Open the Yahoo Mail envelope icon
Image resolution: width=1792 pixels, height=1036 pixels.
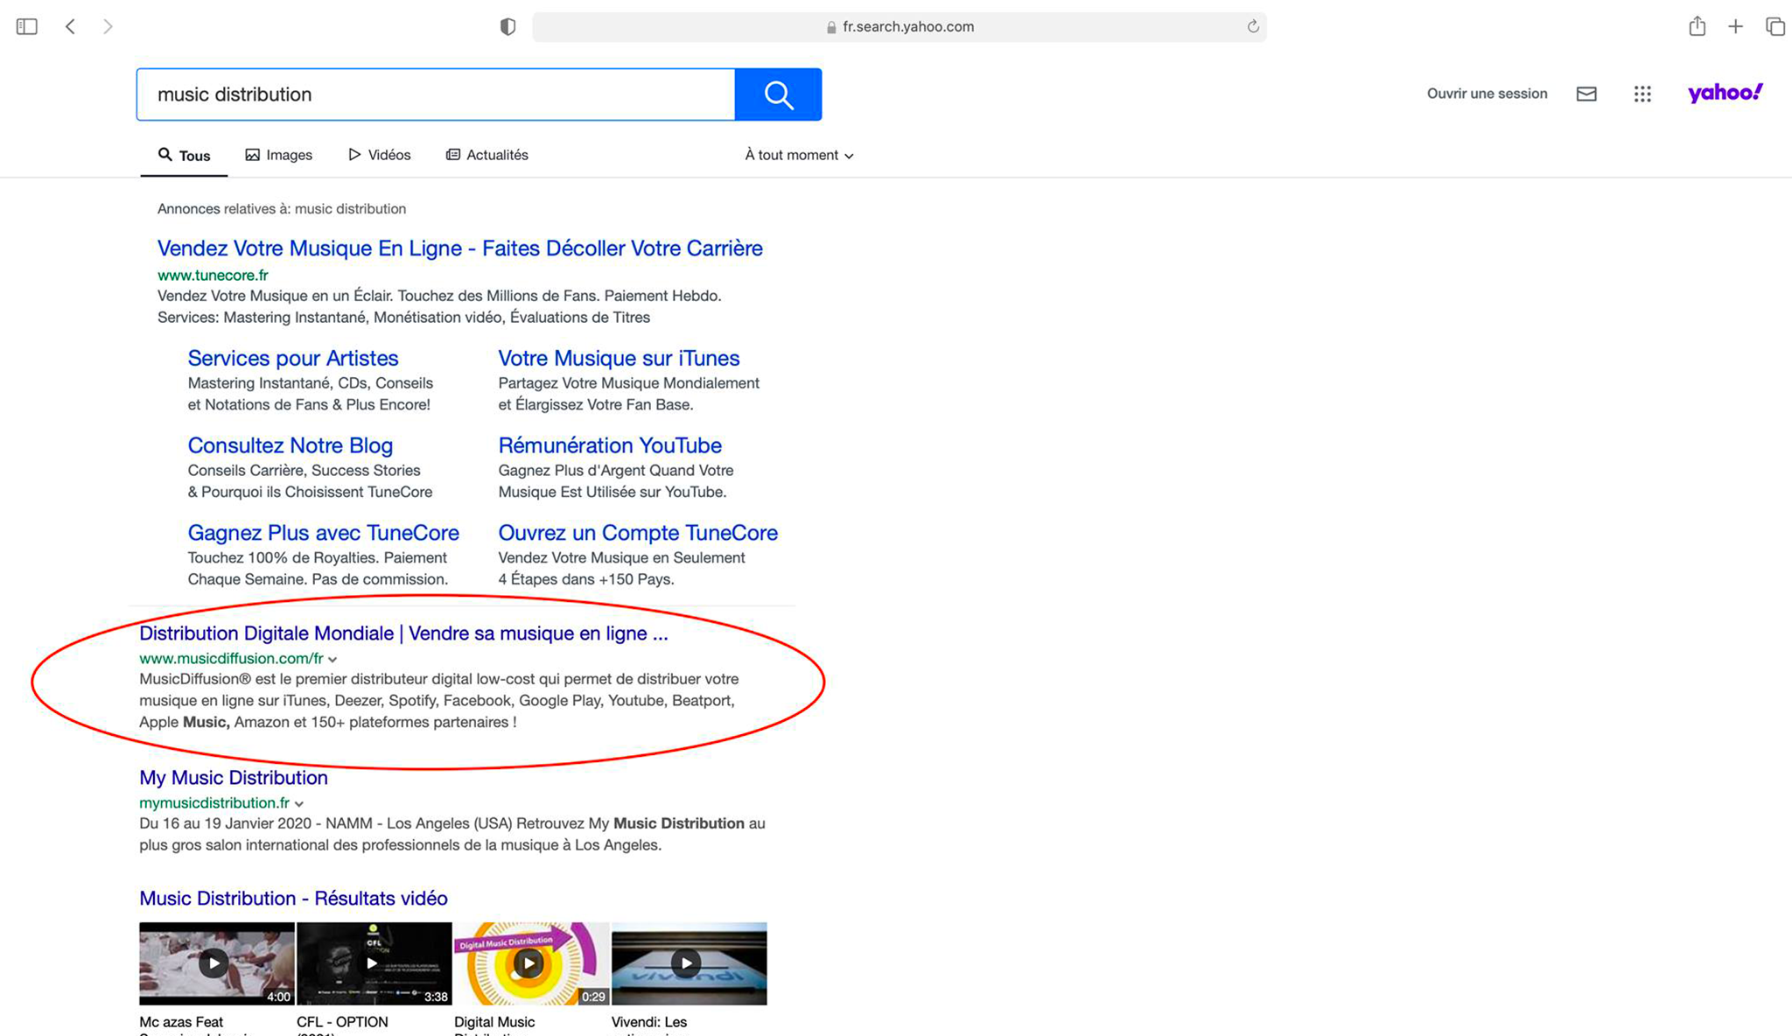point(1586,94)
